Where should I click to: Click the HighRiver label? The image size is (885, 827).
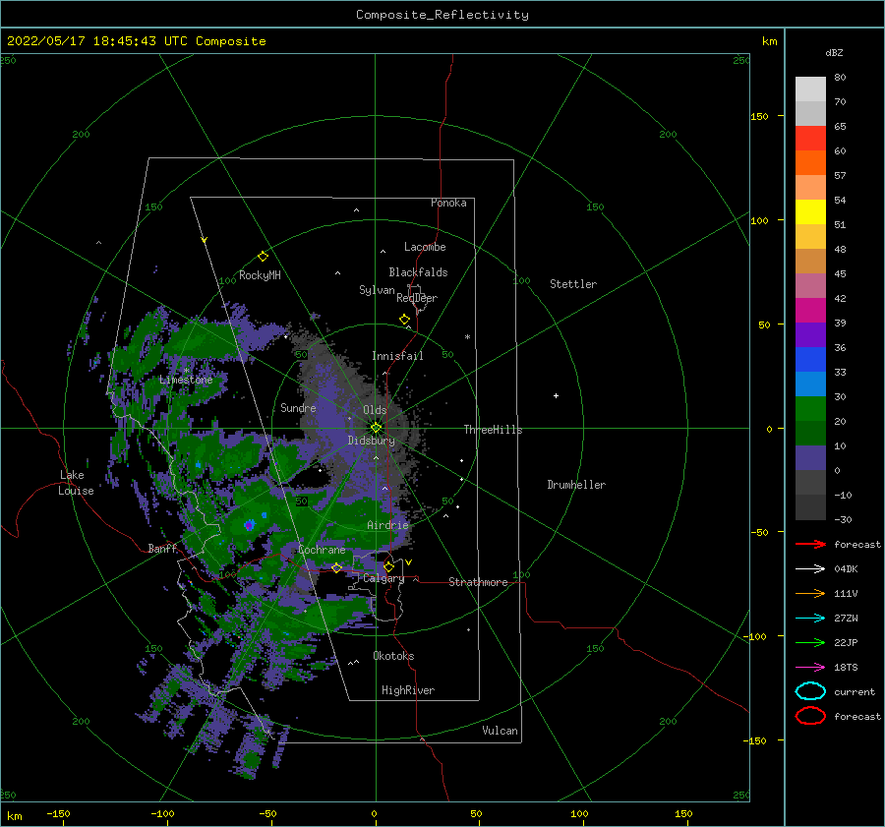pos(408,690)
